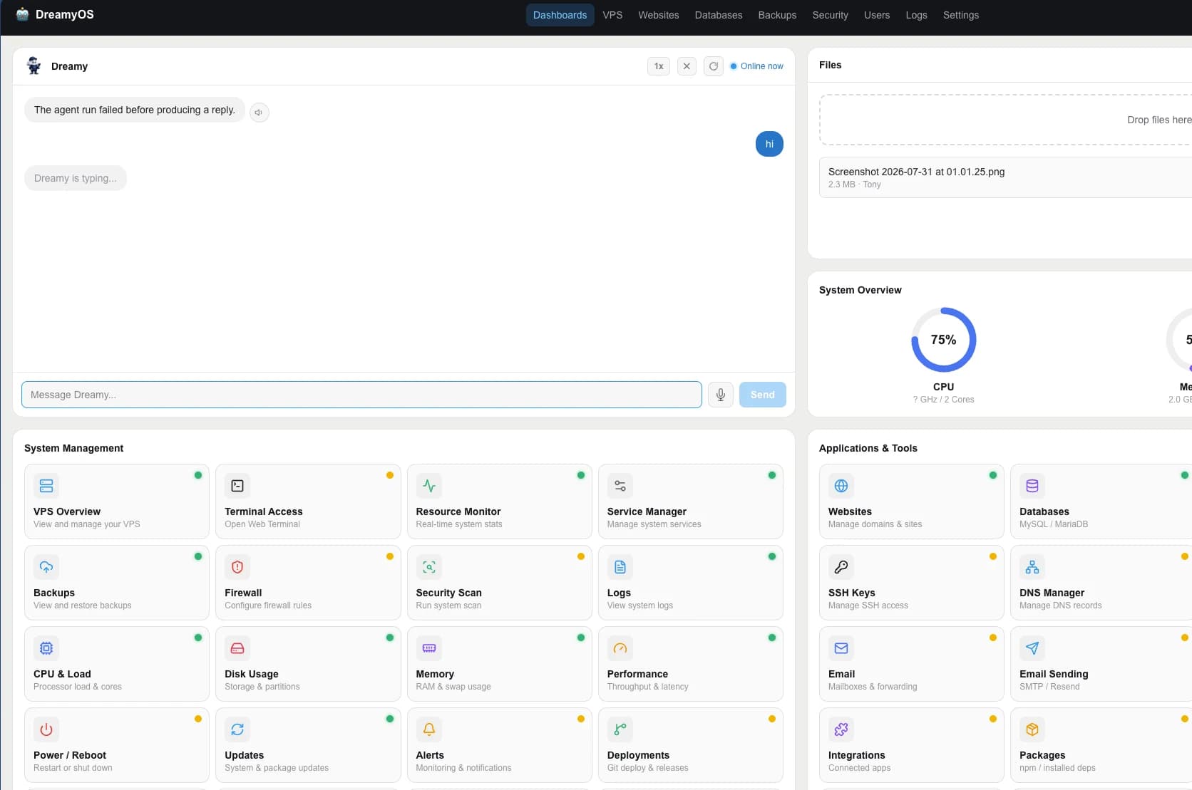Screen dimensions: 1192x790
Task: Change the 1x playback speed button
Action: pyautogui.click(x=659, y=66)
